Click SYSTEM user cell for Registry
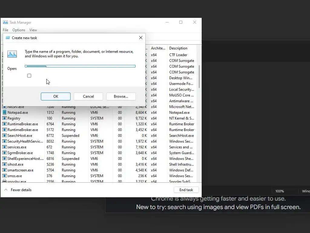The height and width of the screenshot is (233, 310). [97, 118]
